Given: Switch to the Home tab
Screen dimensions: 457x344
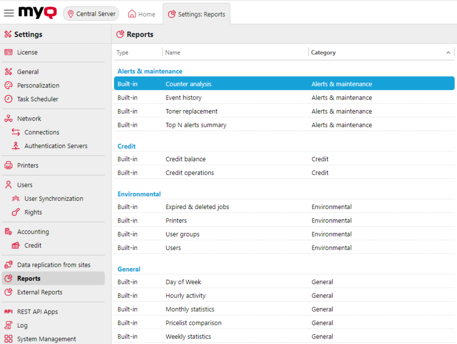Looking at the screenshot, I should coord(141,14).
